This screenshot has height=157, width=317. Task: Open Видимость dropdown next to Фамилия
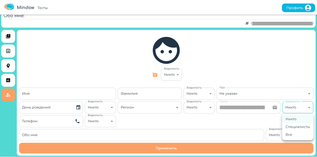click(199, 94)
